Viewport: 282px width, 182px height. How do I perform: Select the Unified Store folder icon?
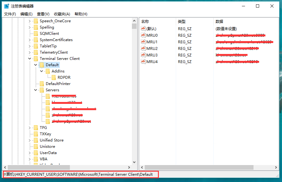(x=36, y=140)
